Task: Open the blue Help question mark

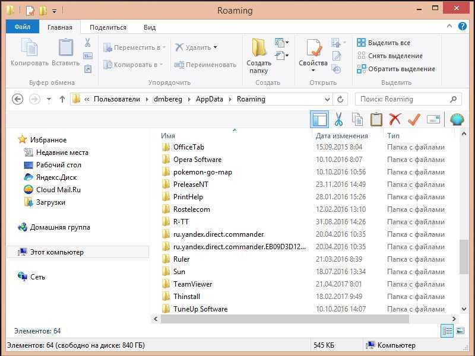Action: coord(463,26)
